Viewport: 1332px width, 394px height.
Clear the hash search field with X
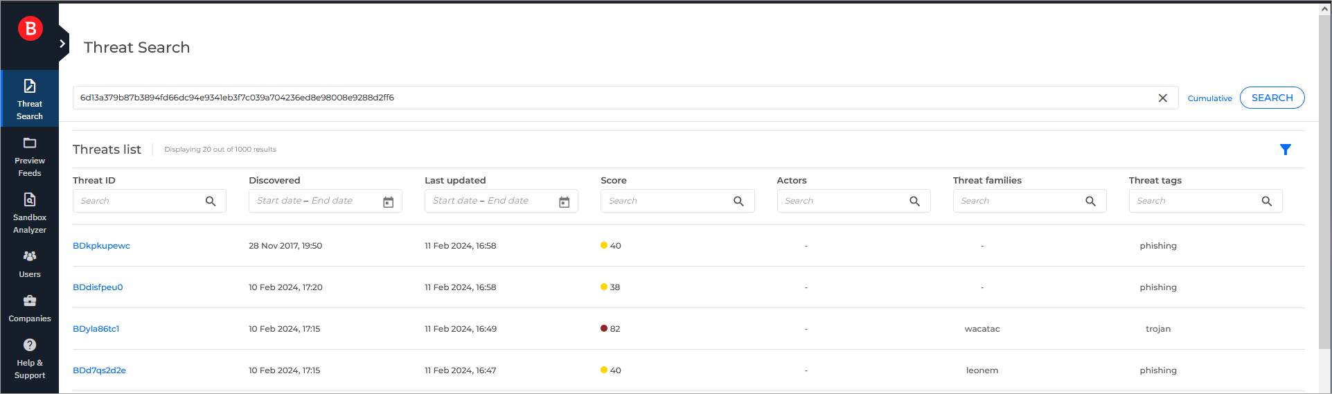pos(1162,98)
